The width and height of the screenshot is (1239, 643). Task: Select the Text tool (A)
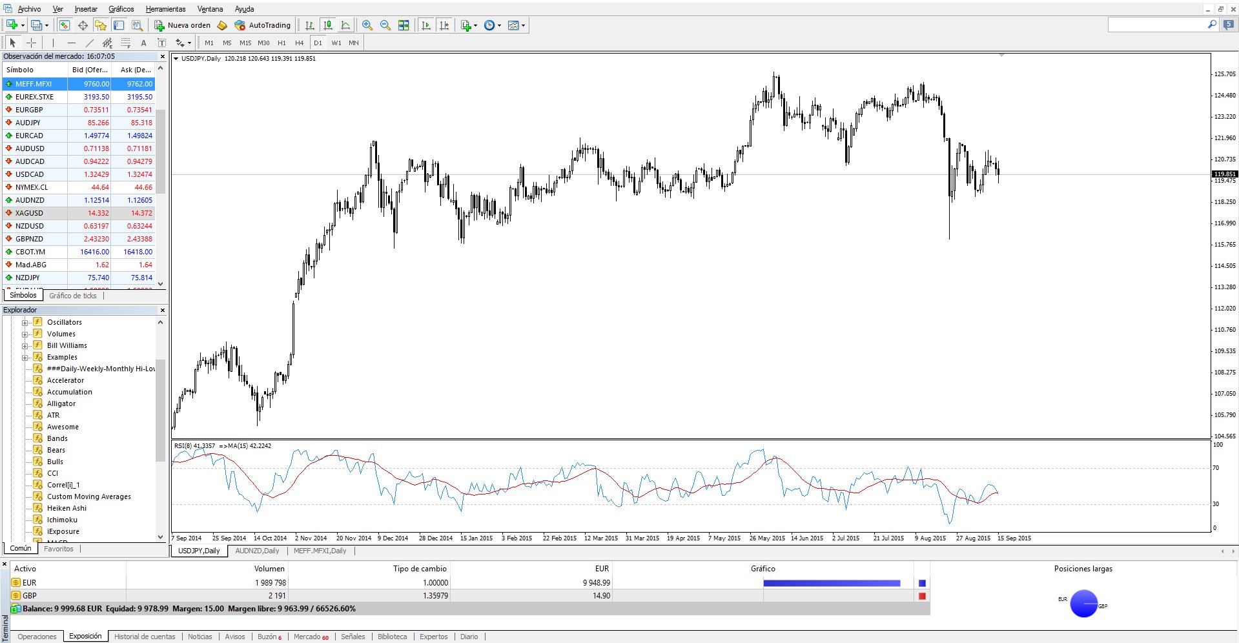click(143, 43)
